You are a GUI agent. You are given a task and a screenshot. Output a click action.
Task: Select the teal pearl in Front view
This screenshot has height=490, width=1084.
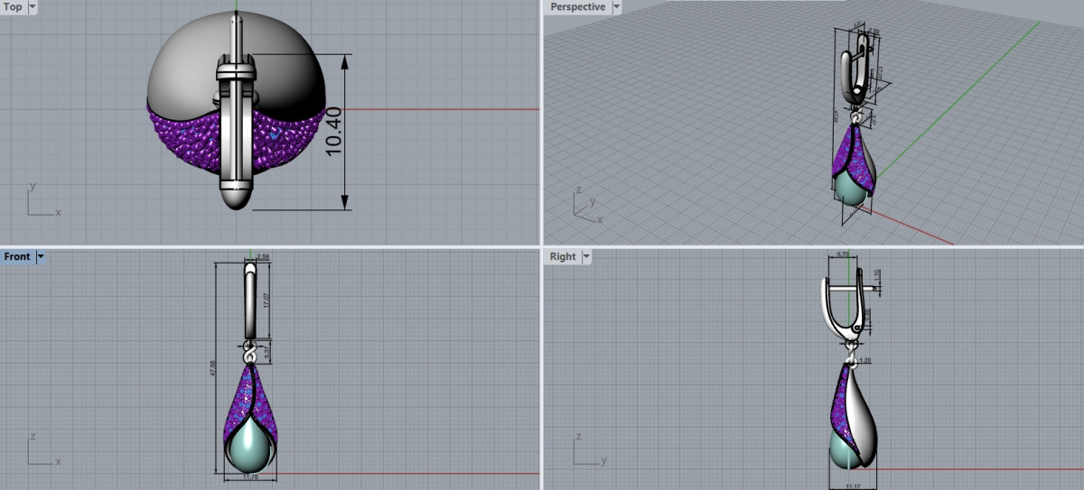point(250,448)
